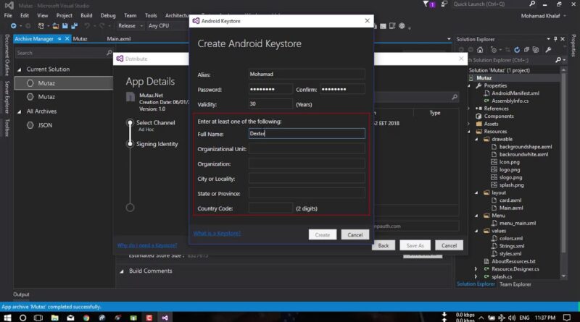Open Task View on the taskbar
The image size is (580, 322).
pos(38,318)
